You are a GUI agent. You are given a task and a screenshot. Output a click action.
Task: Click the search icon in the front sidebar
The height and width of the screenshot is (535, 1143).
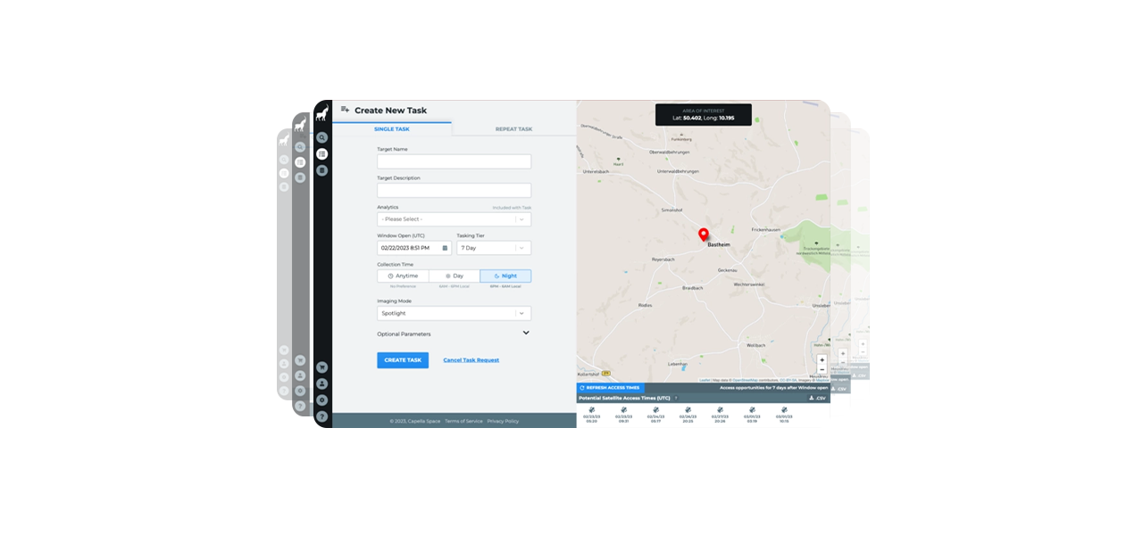[x=322, y=137]
